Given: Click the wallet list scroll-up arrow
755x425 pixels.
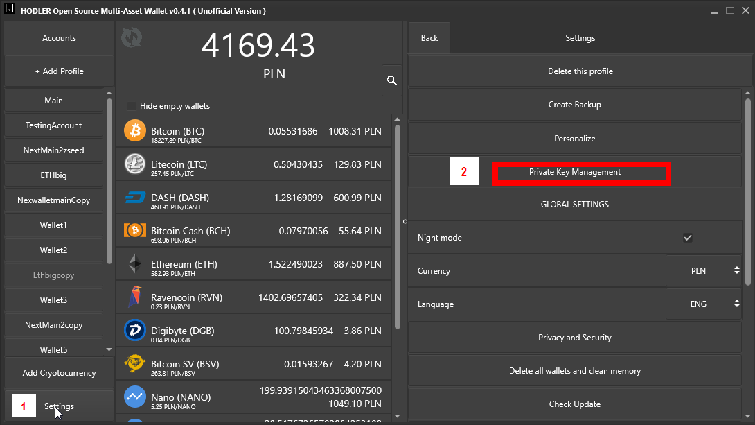Looking at the screenshot, I should tap(398, 119).
